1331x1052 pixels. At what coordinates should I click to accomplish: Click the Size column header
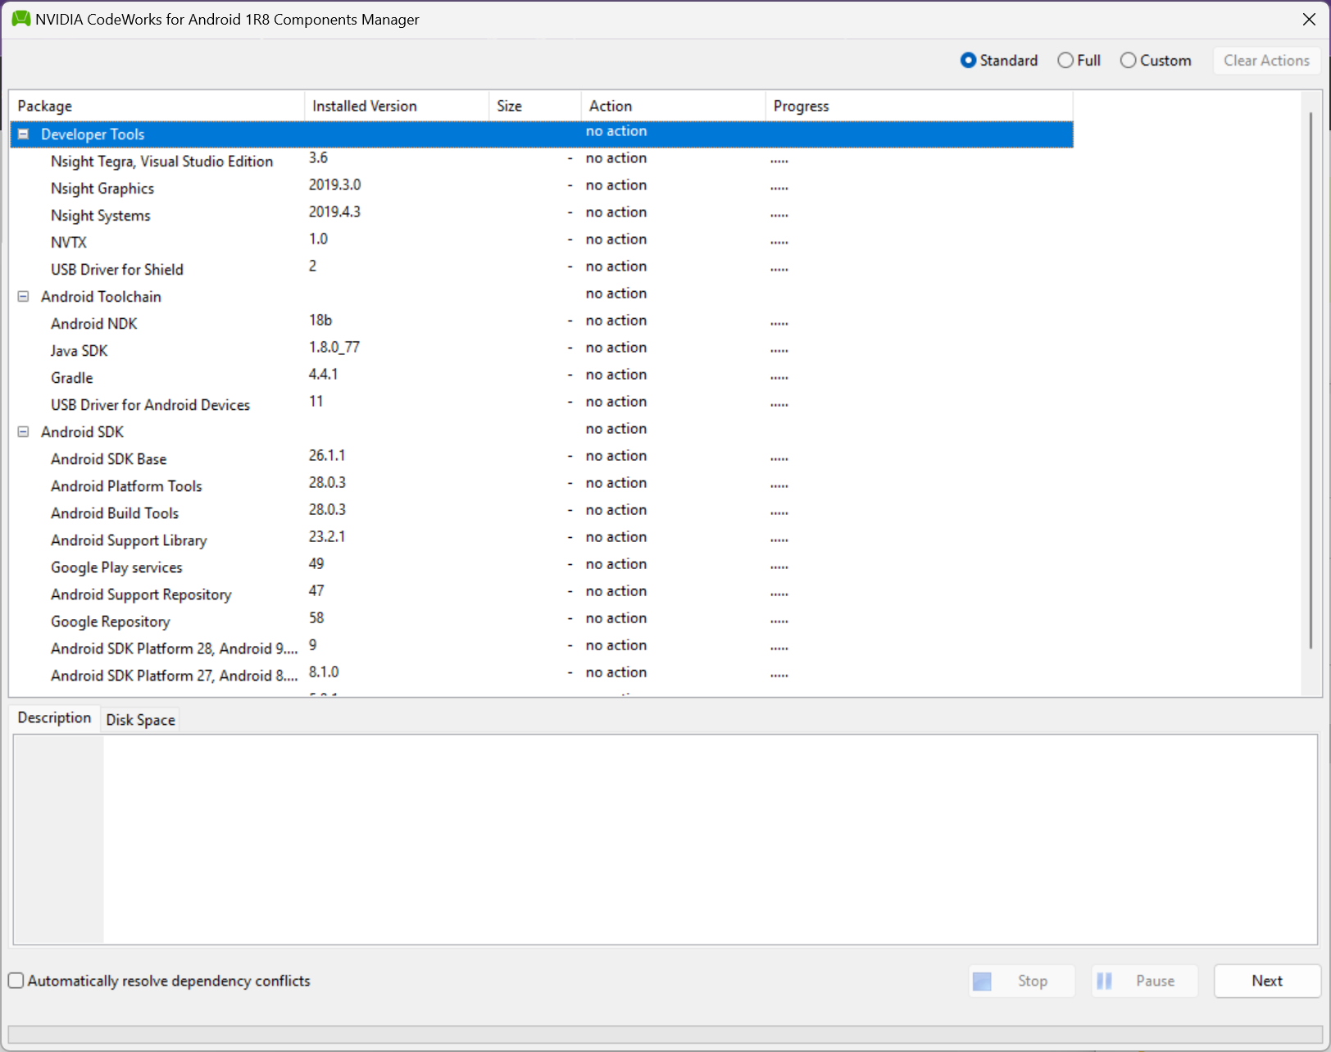(535, 106)
